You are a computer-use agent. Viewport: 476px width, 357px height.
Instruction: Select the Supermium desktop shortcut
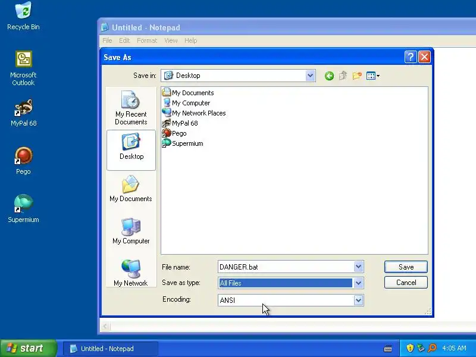tap(23, 209)
